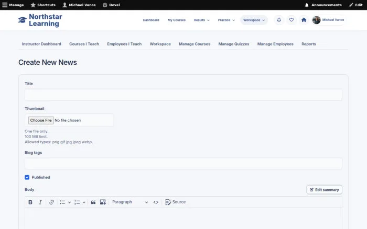Open notifications bell icon in header
Image resolution: width=367 pixels, height=229 pixels.
tap(279, 20)
